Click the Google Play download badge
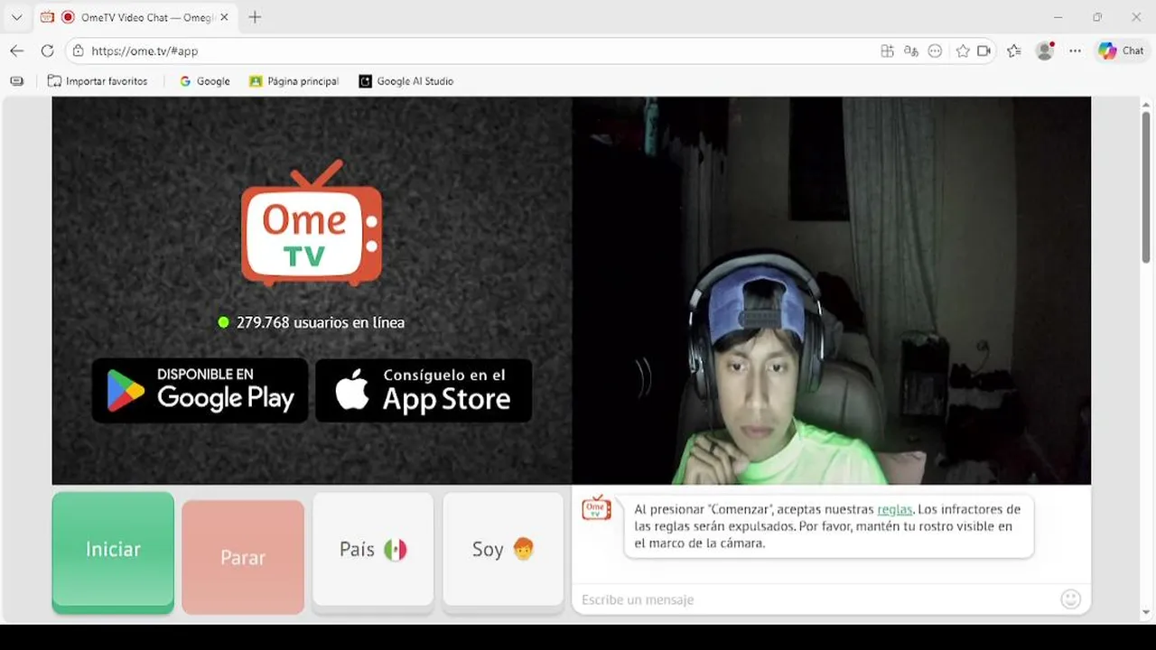 200,390
